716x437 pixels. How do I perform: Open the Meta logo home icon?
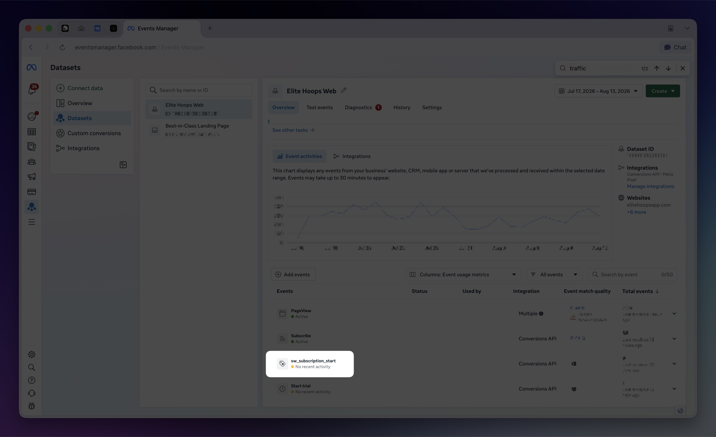[32, 68]
